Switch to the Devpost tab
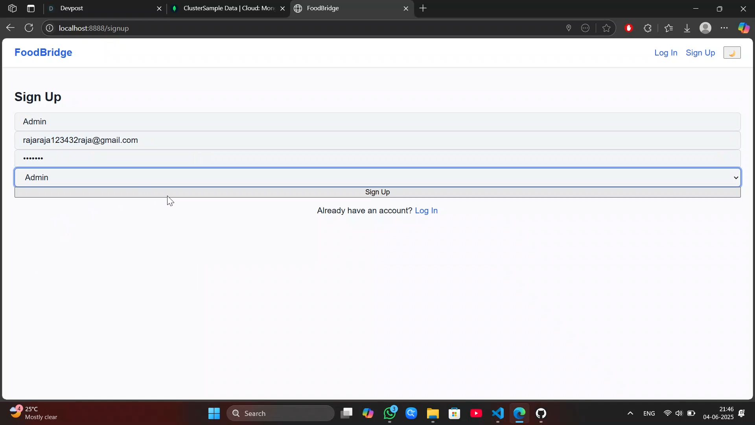 tap(102, 8)
